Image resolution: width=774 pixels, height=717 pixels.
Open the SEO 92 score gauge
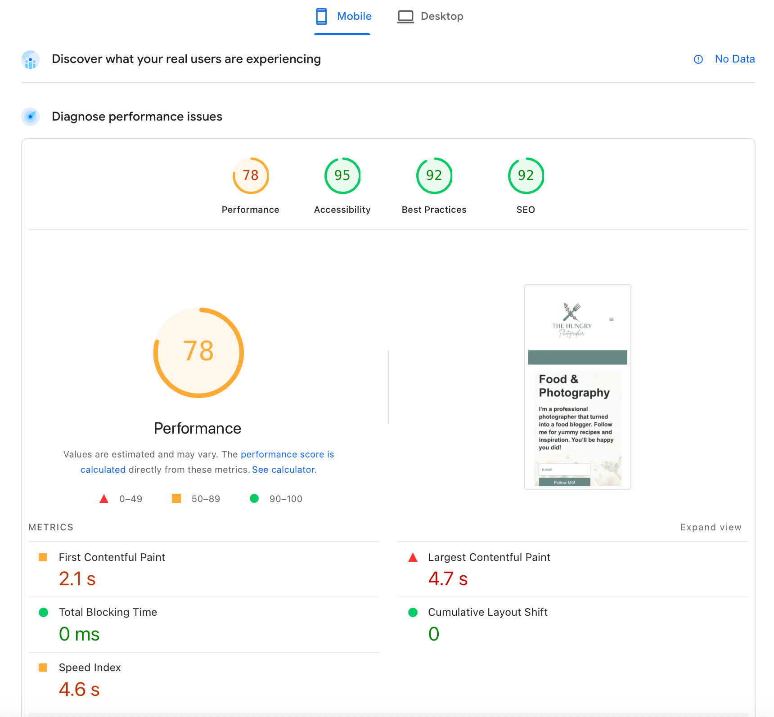click(526, 176)
